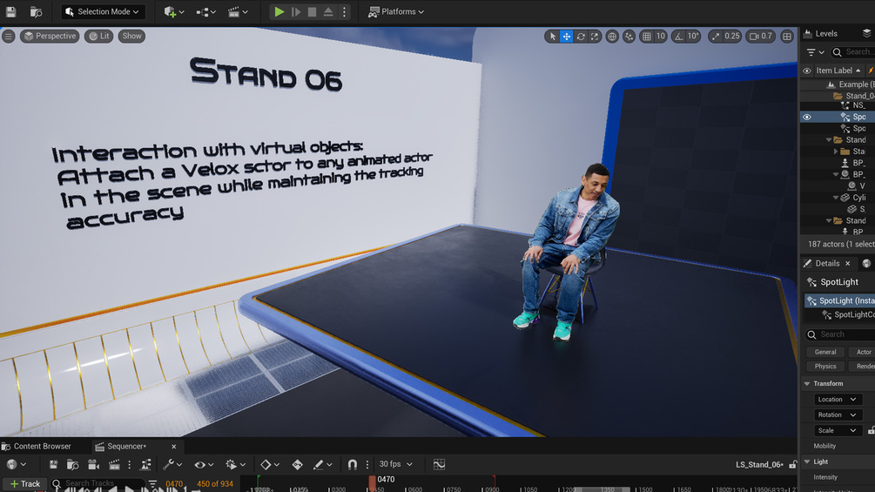Click the Layers stack icon tab
875x492 pixels.
click(x=866, y=33)
